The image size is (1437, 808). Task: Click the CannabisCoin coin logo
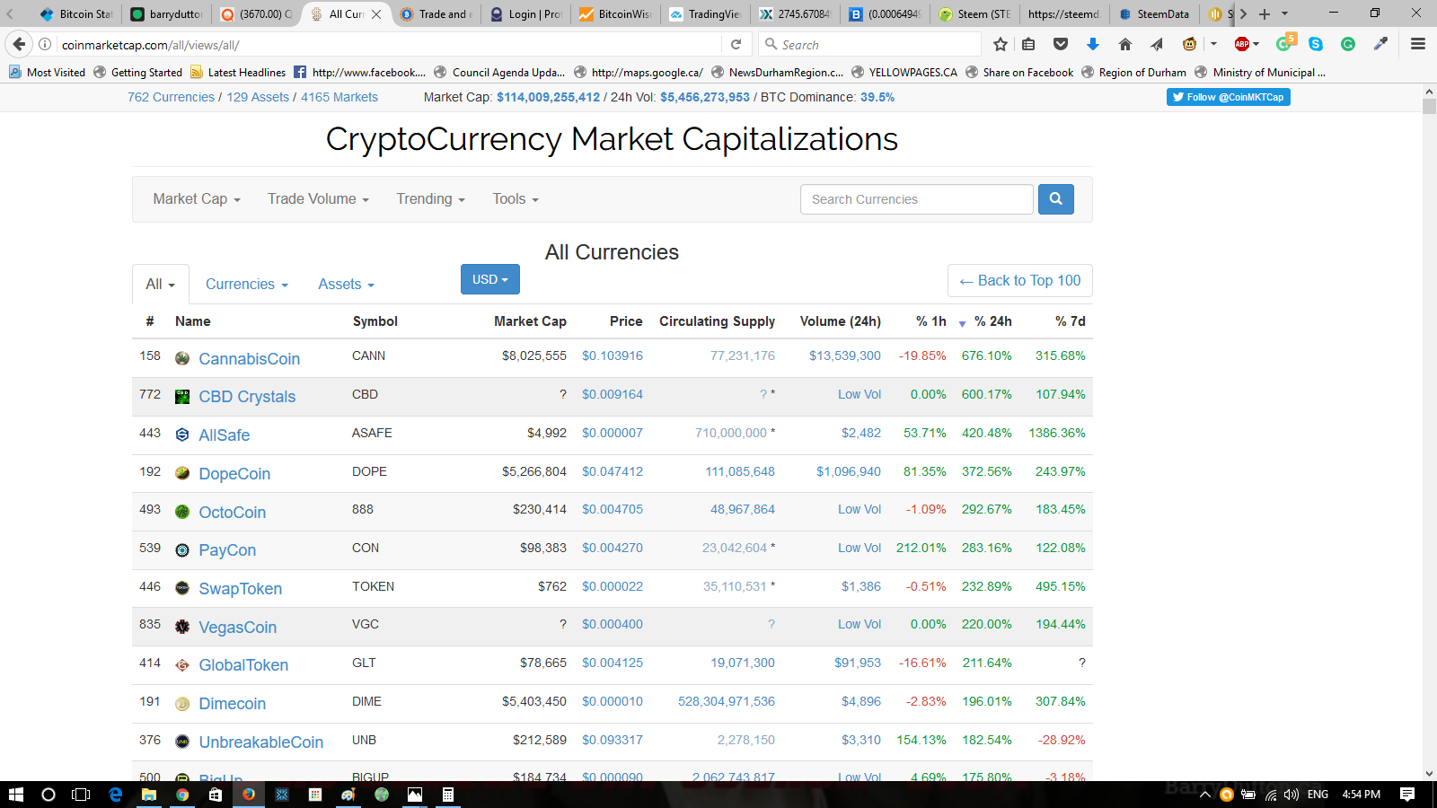click(x=182, y=358)
